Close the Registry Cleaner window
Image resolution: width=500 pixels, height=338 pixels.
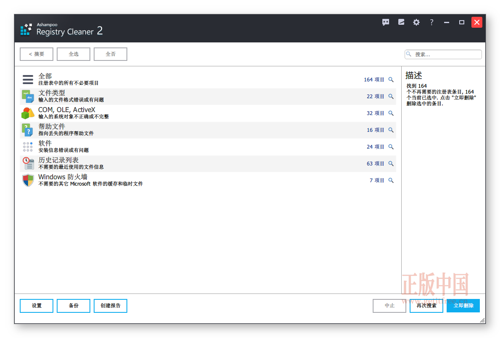click(x=477, y=22)
